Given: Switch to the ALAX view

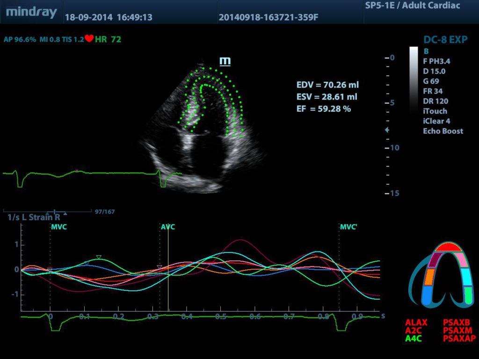Looking at the screenshot, I should click(416, 323).
